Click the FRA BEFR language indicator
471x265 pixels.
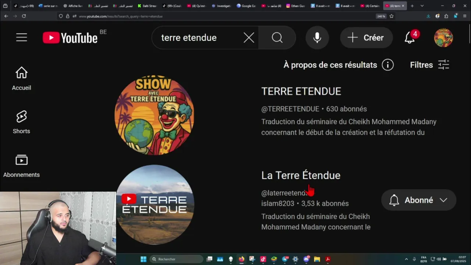[x=424, y=259]
